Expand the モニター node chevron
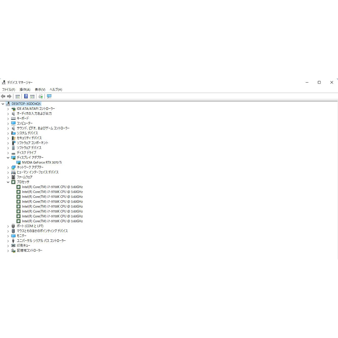Screen dimensions: 338x338 coord(8,236)
